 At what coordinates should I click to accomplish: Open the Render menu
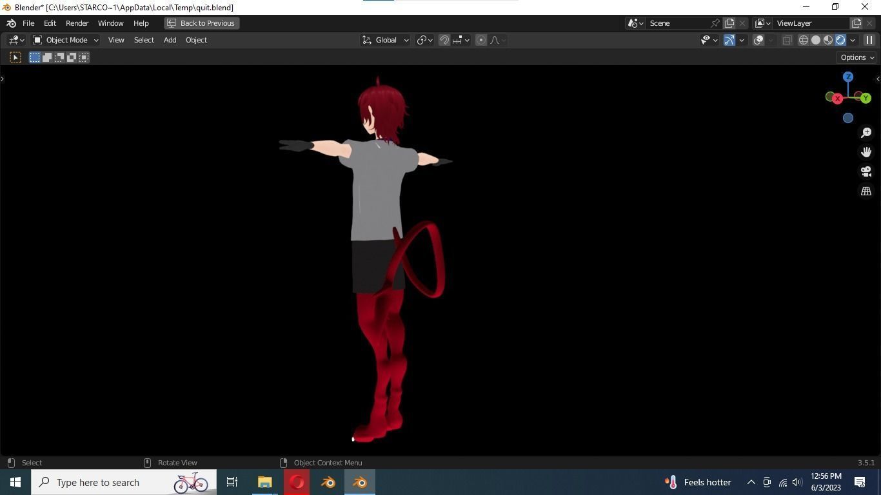77,23
